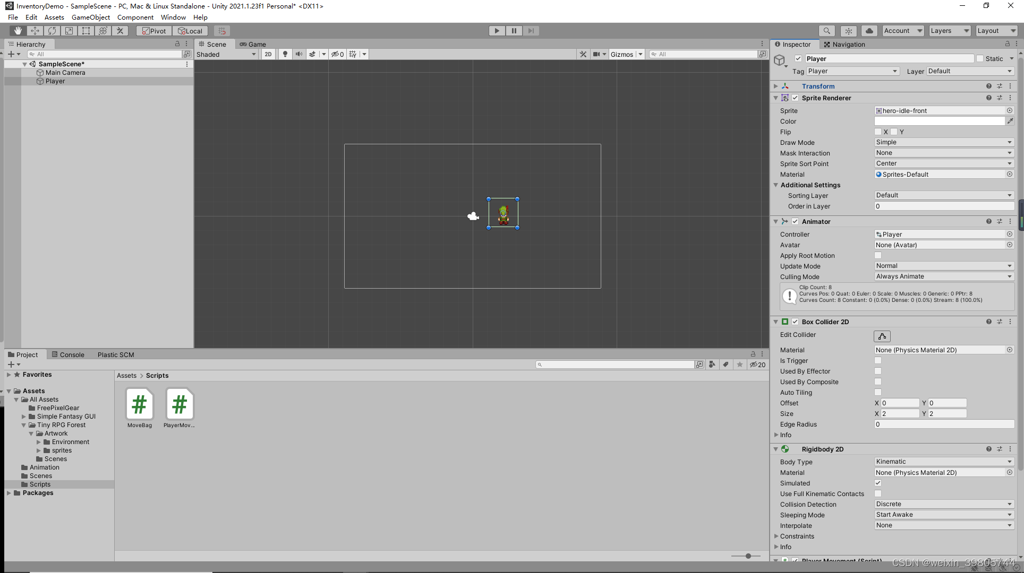Screen dimensions: 1024x573
Task: Toggle grid snapping icon in toolbar
Action: pos(222,31)
